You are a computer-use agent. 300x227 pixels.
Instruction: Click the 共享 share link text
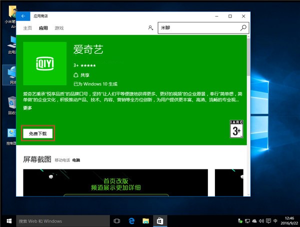(85, 75)
